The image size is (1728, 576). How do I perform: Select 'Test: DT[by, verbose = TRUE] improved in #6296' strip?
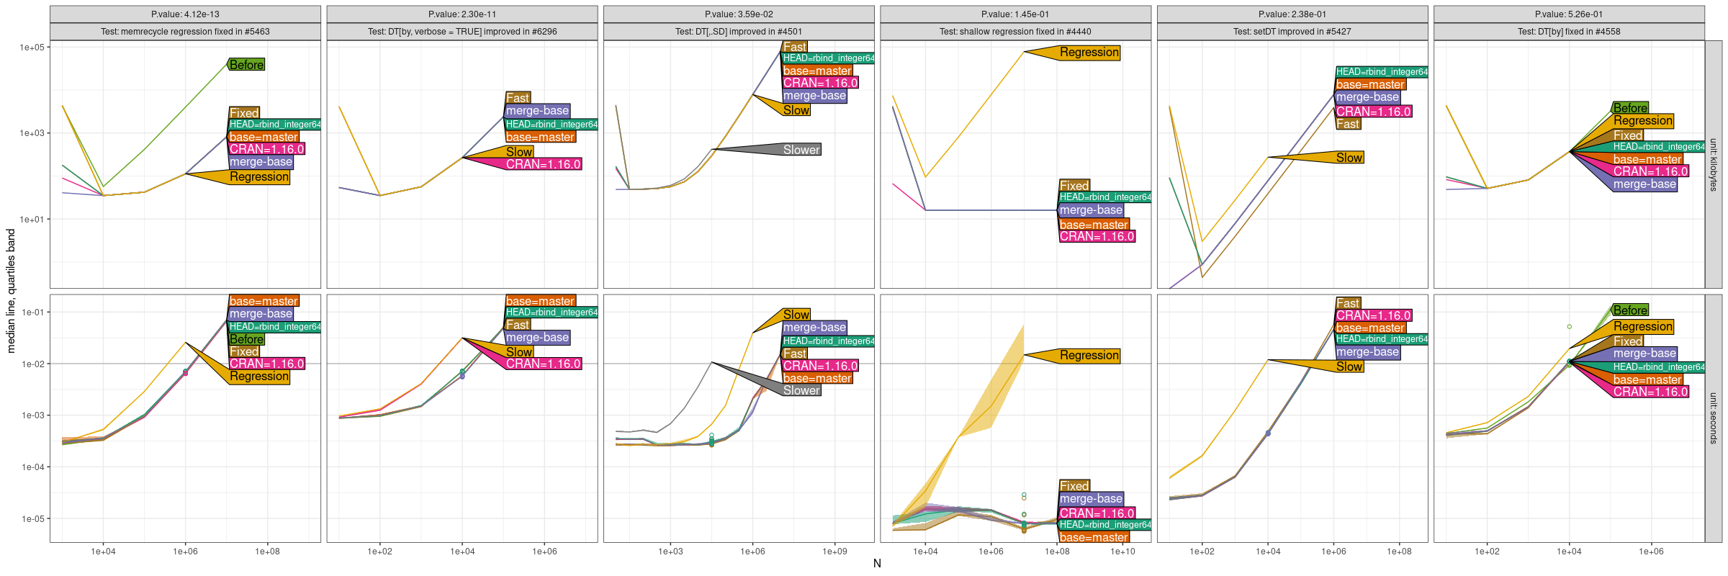462,32
